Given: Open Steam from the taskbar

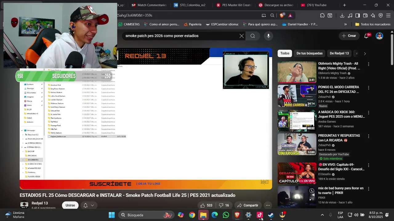Looking at the screenshot, I should 271,215.
